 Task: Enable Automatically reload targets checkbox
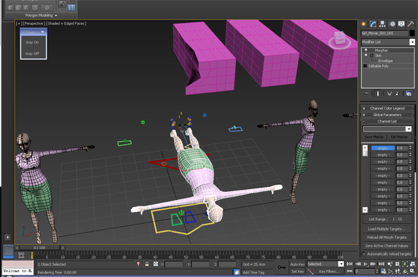tap(365, 254)
